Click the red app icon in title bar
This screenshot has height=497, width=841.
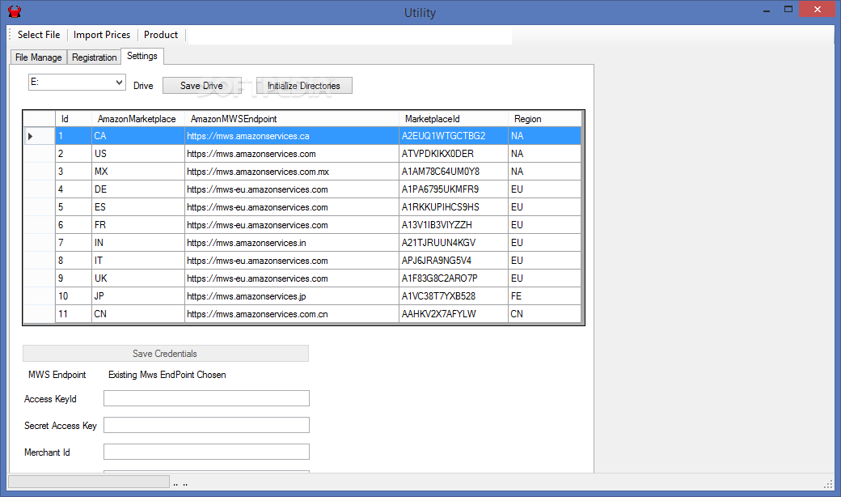[x=15, y=11]
